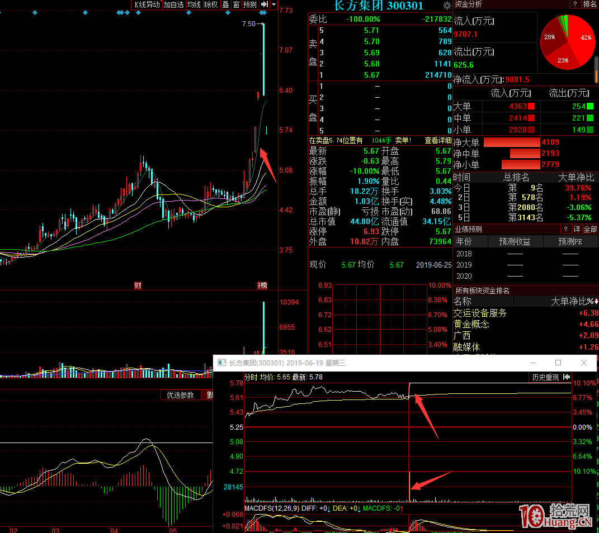
Task: Click the 查看详细 link for order details
Action: [x=438, y=140]
